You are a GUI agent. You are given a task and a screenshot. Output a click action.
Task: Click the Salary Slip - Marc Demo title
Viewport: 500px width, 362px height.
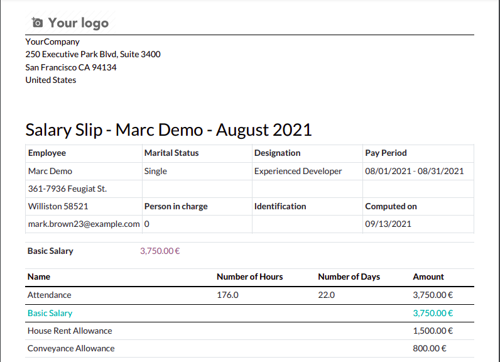pyautogui.click(x=168, y=130)
